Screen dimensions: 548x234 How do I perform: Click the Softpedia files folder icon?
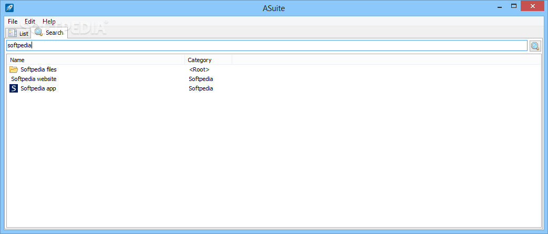14,69
